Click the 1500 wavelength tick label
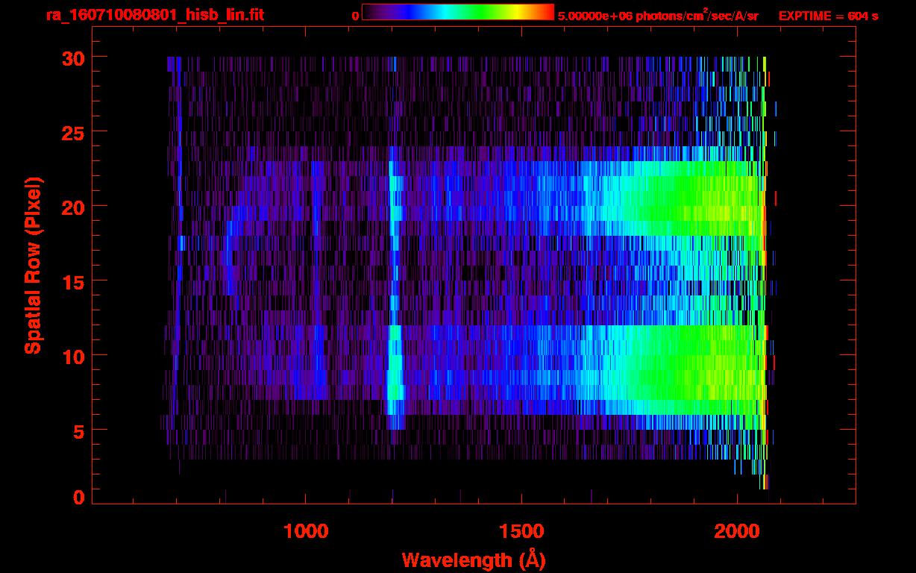 pos(521,530)
